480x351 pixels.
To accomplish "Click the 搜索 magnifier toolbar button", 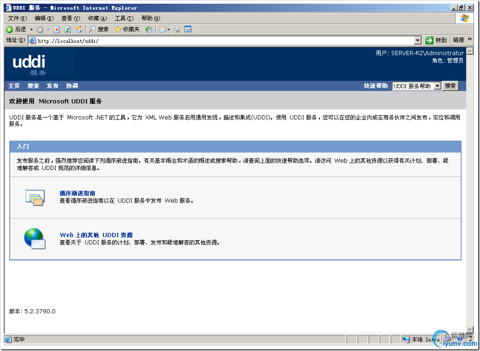I will (x=98, y=29).
